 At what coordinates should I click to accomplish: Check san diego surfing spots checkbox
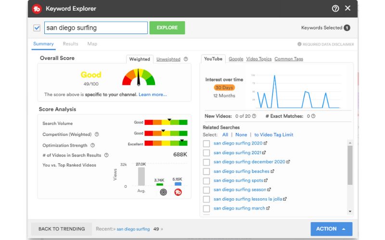tap(206, 181)
